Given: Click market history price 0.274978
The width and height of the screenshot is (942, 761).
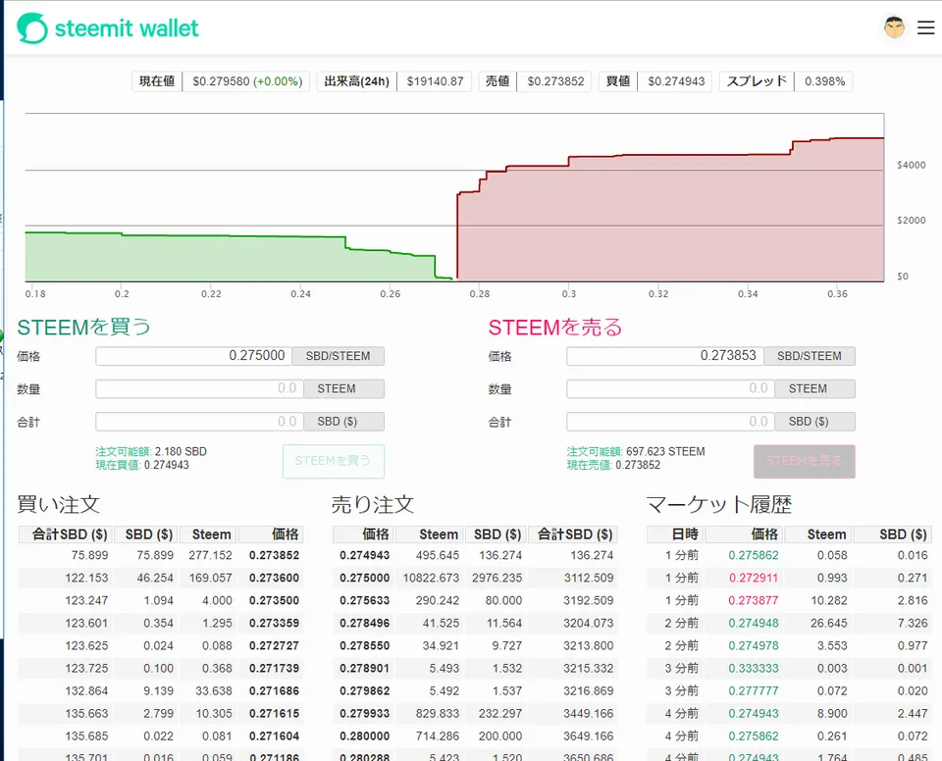Looking at the screenshot, I should tap(754, 645).
